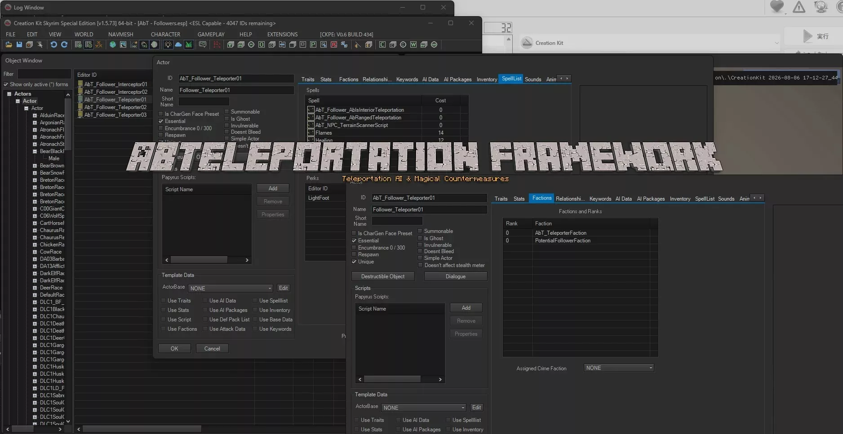
Task: Click the red crossed-square toolbar icon
Action: [334, 44]
